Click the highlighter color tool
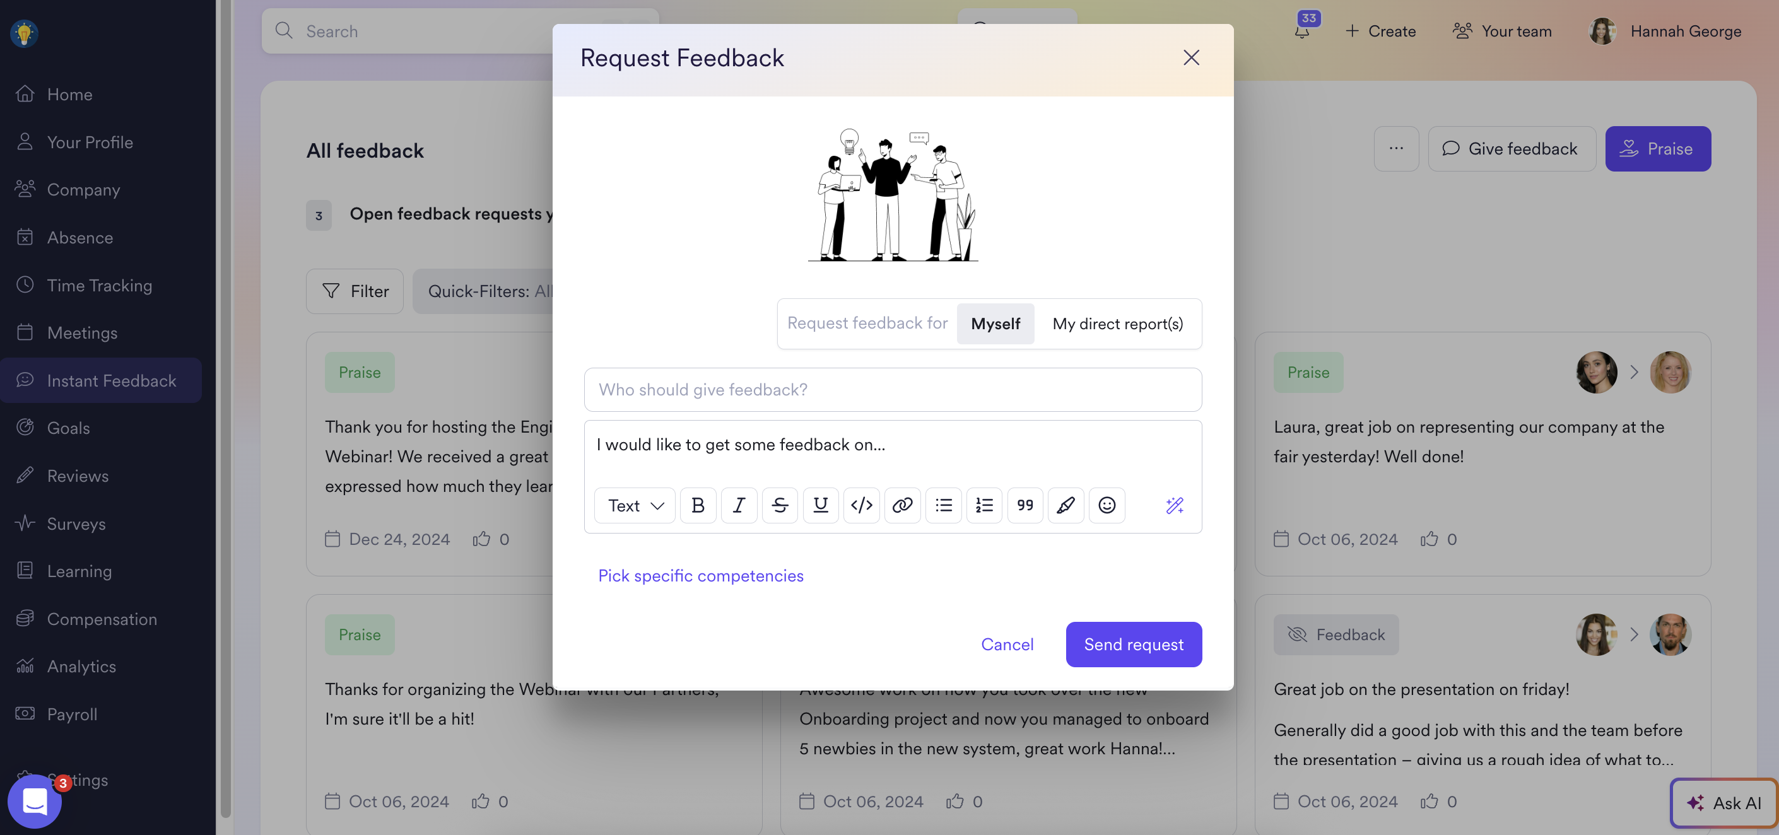This screenshot has height=835, width=1779. (1066, 506)
